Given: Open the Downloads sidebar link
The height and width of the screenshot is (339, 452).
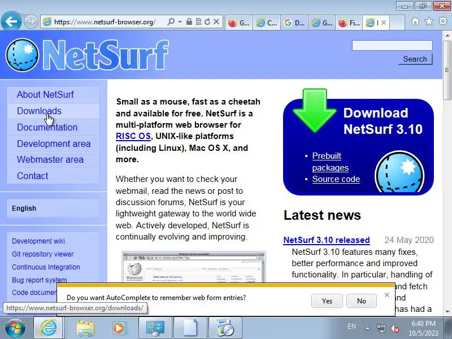Looking at the screenshot, I should point(39,111).
